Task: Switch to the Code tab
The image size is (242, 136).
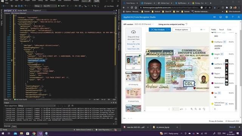Action: pyautogui.click(x=229, y=29)
